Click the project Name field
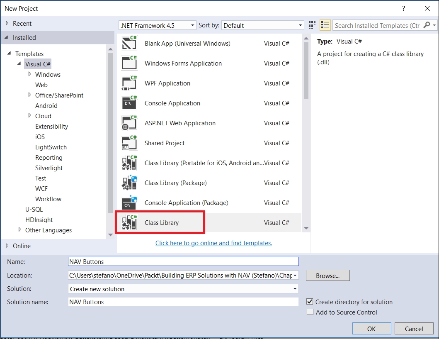Image resolution: width=439 pixels, height=339 pixels. click(183, 261)
